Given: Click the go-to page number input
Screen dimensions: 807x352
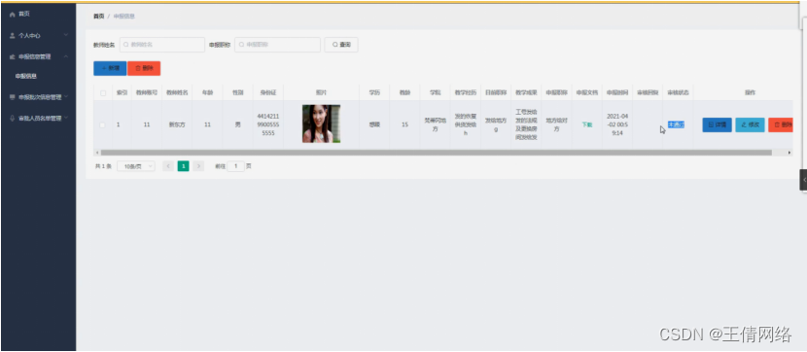Looking at the screenshot, I should [x=235, y=166].
